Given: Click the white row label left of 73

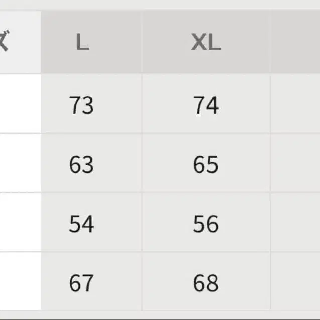Looking at the screenshot, I should (x=20, y=104).
